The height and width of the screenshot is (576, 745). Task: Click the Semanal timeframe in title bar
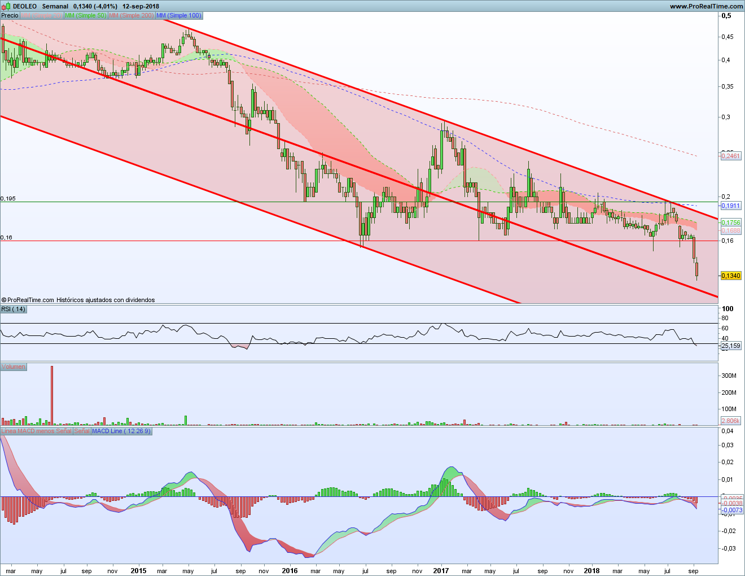55,6
